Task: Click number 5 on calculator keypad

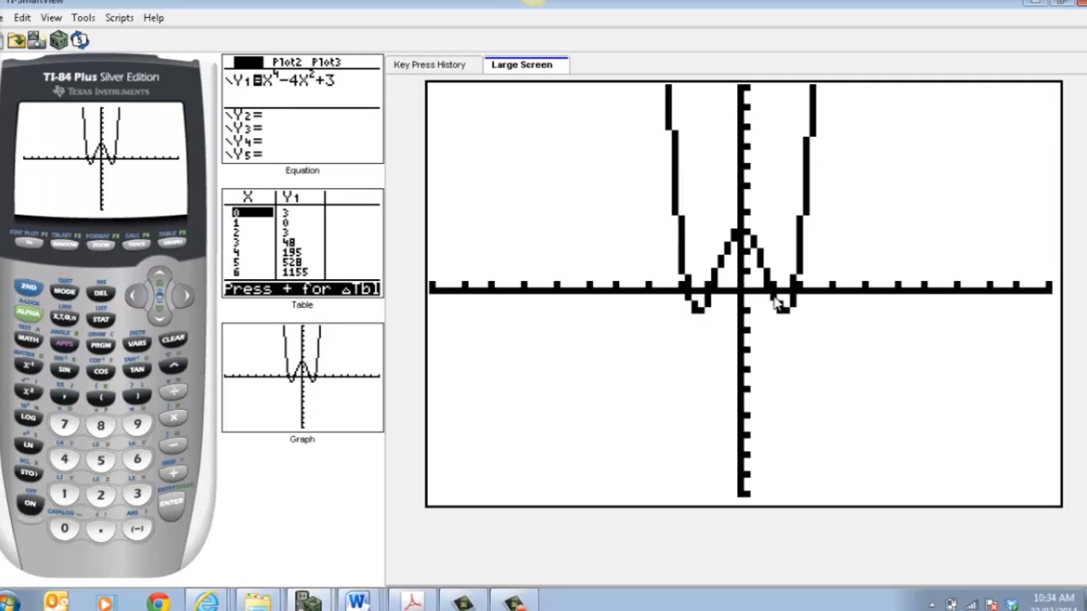Action: click(x=101, y=461)
